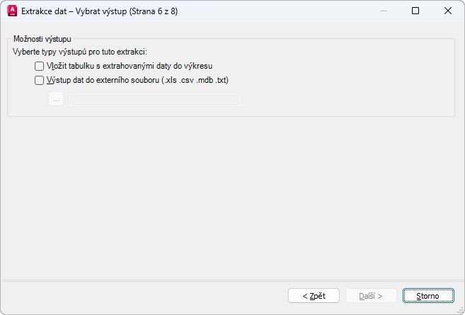The width and height of the screenshot is (465, 315).
Task: Click the empty title bar space before minimize
Action: [x=283, y=11]
